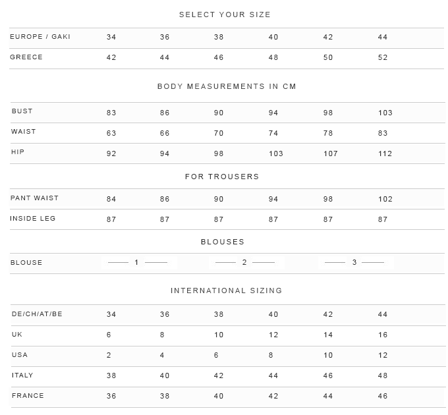This screenshot has height=415, width=448.
Task: Click Italy size 48
Action: point(383,376)
